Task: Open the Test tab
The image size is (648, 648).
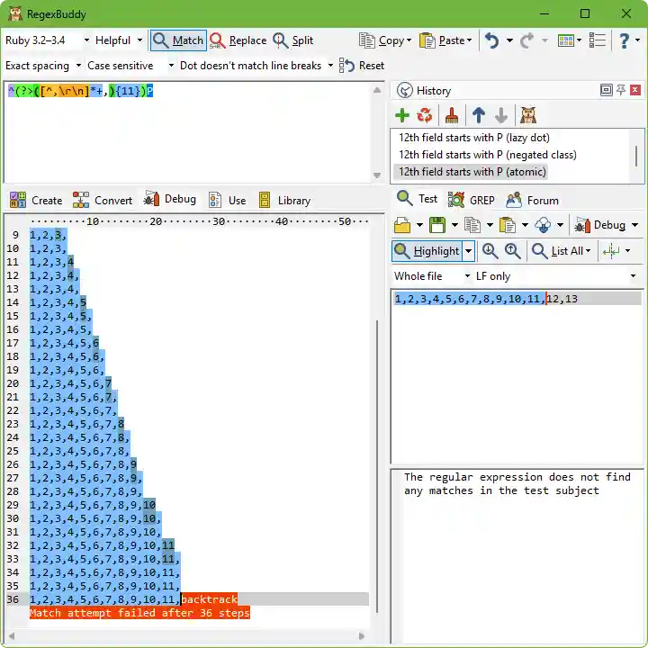Action: click(x=417, y=199)
